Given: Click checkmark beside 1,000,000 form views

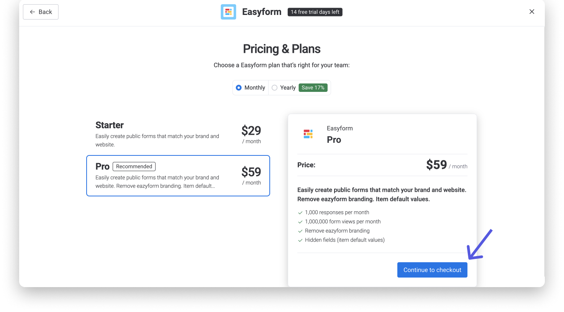Looking at the screenshot, I should pos(300,222).
